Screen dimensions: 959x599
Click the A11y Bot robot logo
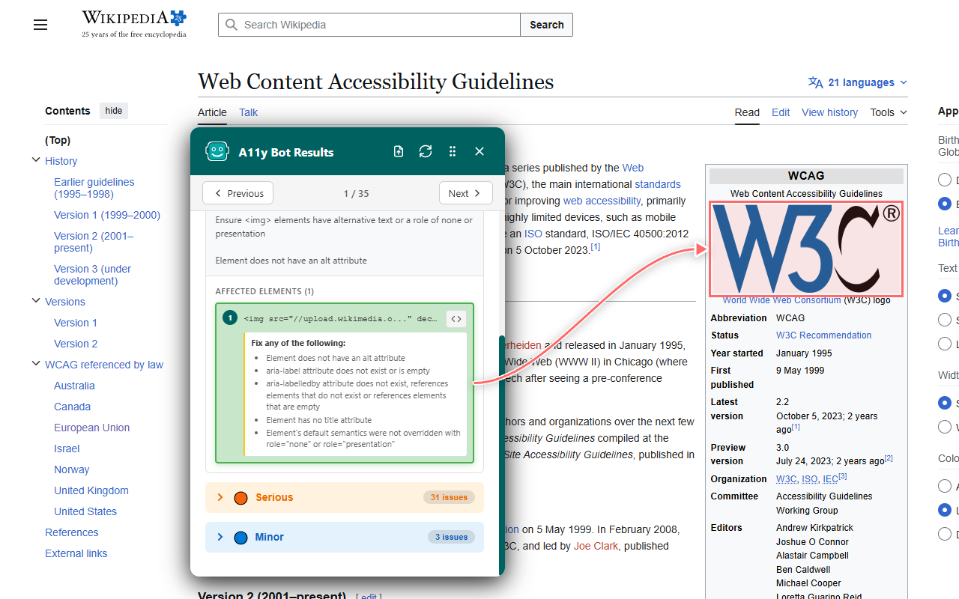tap(217, 152)
